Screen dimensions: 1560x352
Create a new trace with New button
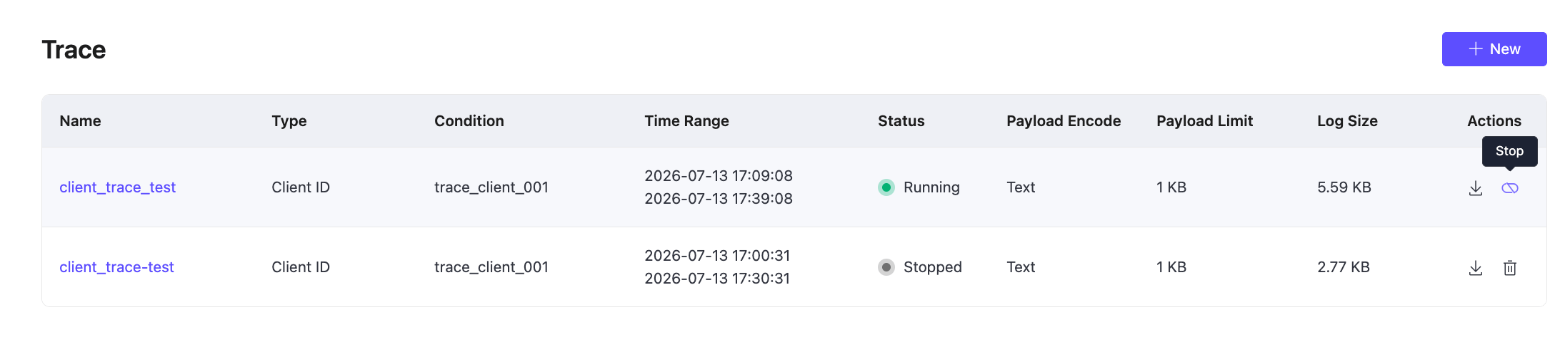click(1494, 49)
